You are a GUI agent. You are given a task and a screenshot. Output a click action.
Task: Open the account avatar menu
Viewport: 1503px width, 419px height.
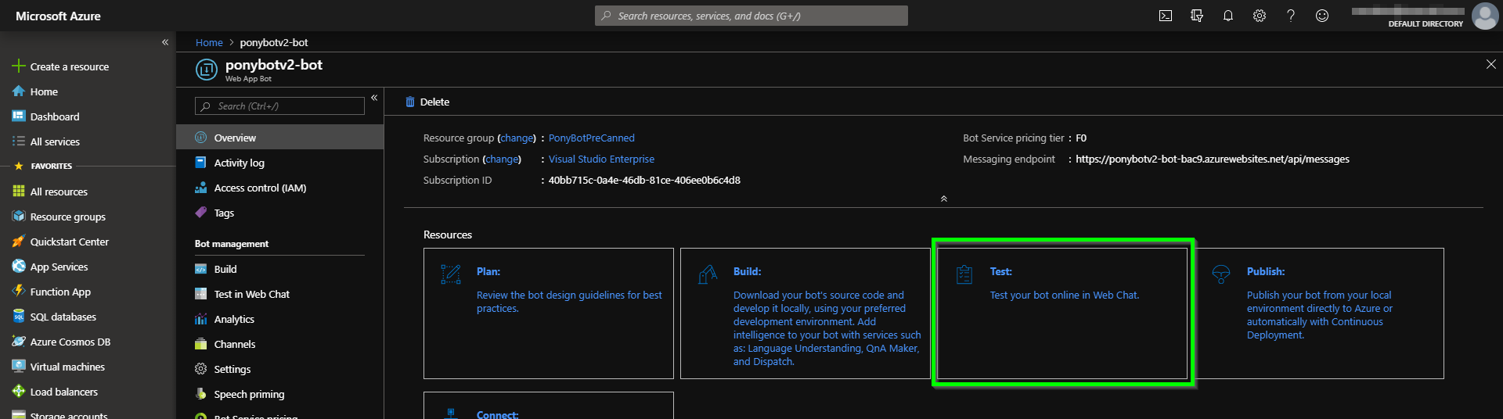[1485, 16]
